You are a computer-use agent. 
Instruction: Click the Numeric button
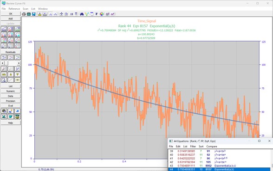(11, 91)
